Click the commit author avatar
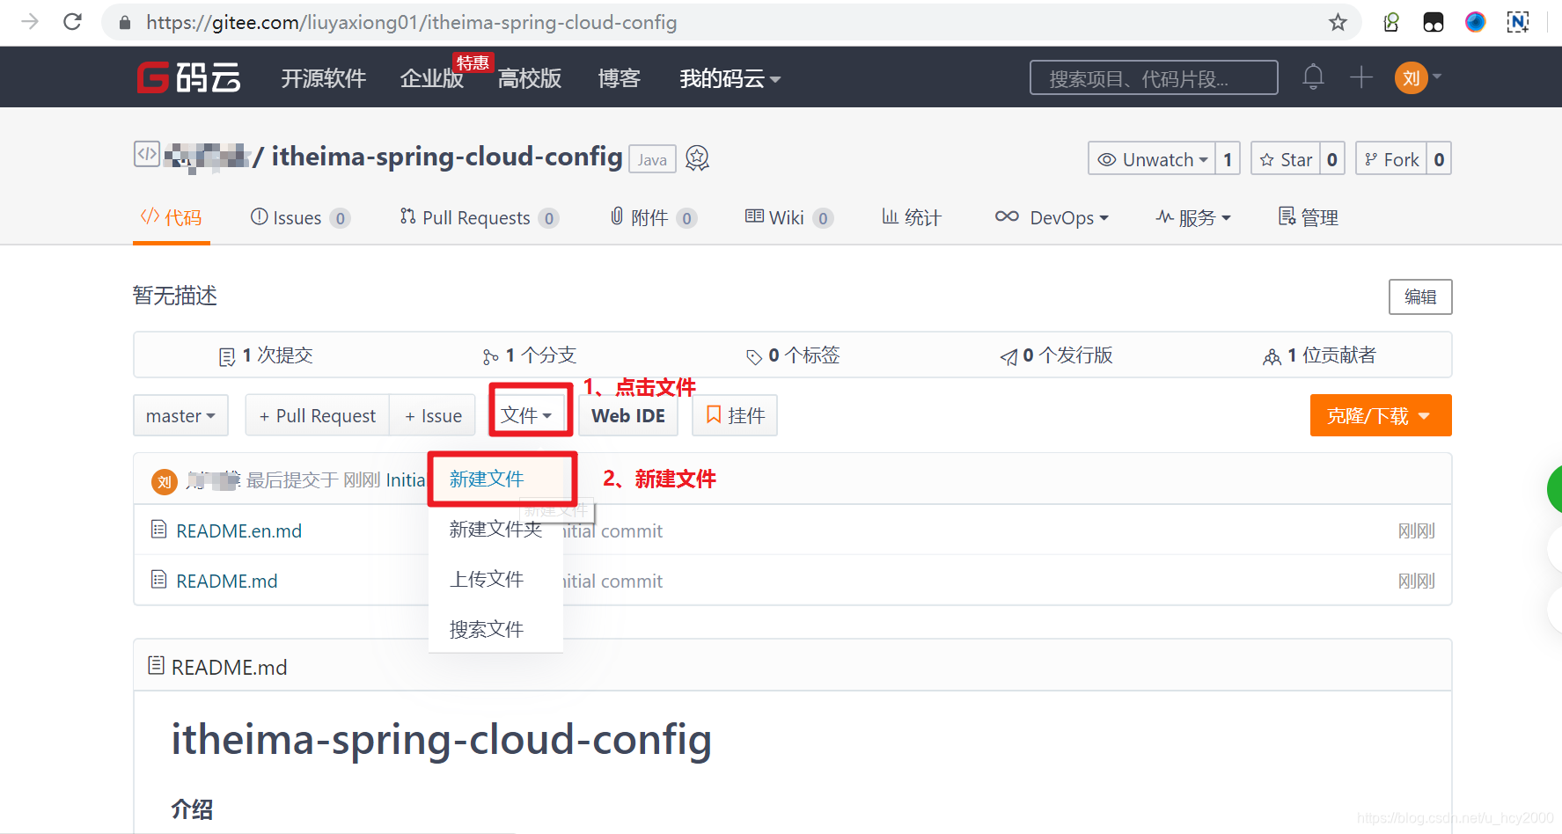Image resolution: width=1562 pixels, height=834 pixels. (165, 481)
